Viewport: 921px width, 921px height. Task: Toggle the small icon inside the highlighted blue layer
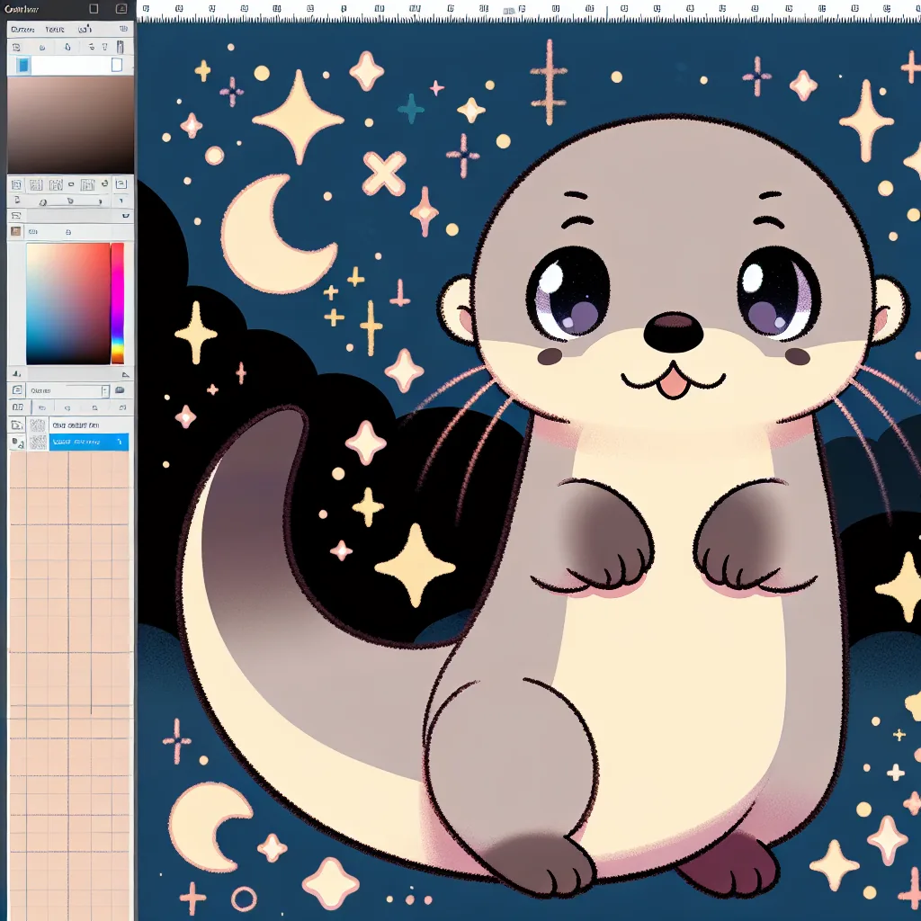(119, 442)
